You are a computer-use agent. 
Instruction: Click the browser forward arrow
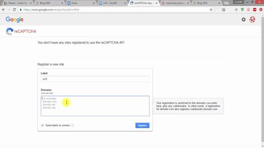[x=9, y=9]
